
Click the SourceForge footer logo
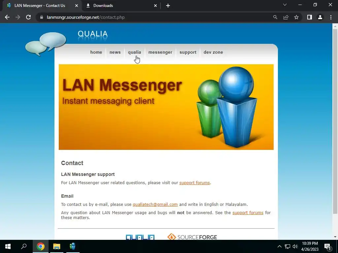pyautogui.click(x=192, y=237)
